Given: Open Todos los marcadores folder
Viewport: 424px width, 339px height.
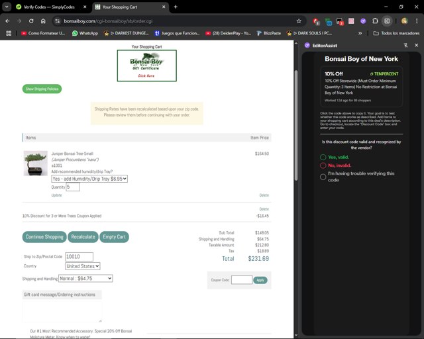Looking at the screenshot, I should click(396, 33).
